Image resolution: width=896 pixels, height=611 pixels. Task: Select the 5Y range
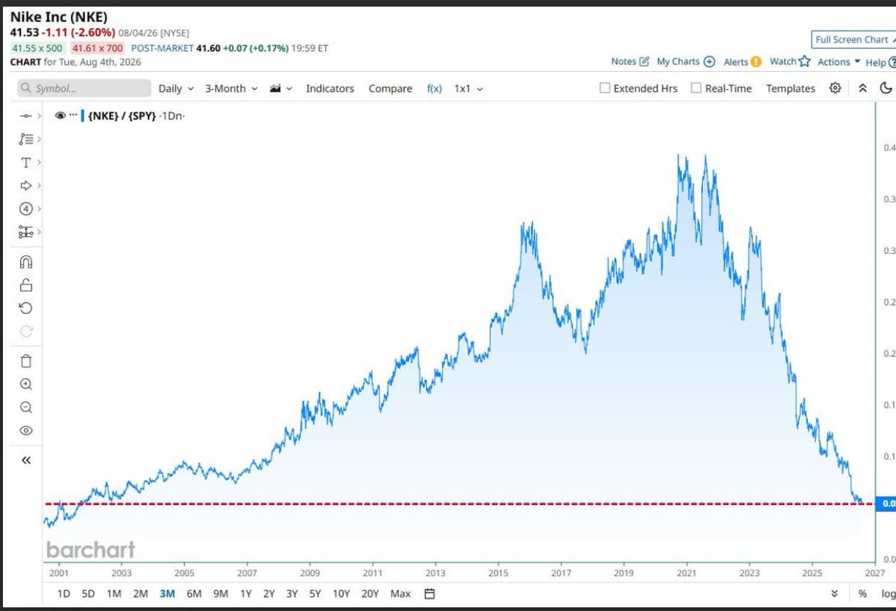tap(315, 593)
